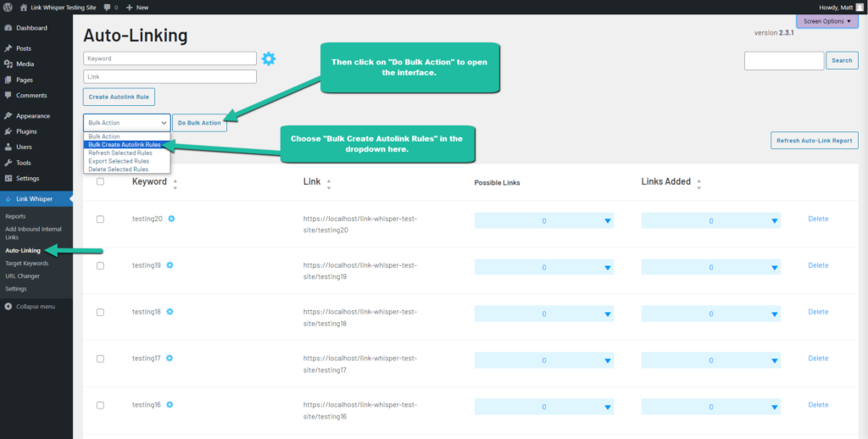Viewport: 868px width, 439px height.
Task: Expand Possible Links dropdown for testing20
Action: (x=543, y=221)
